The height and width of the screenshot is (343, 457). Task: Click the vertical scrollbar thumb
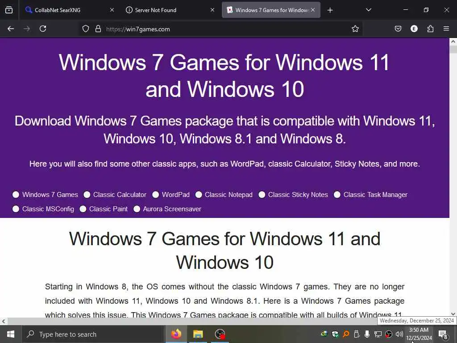(453, 49)
